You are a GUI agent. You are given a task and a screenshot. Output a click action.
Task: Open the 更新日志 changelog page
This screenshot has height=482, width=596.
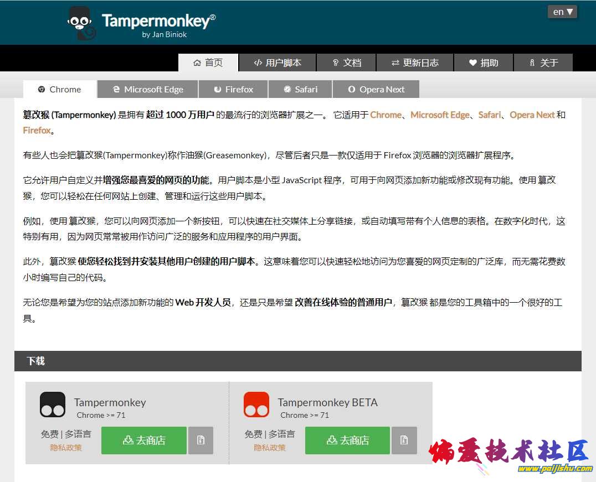click(x=415, y=63)
